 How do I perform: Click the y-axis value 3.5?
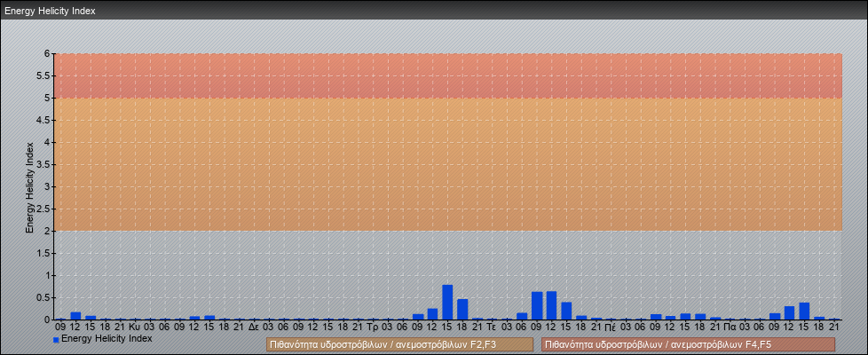(x=43, y=164)
